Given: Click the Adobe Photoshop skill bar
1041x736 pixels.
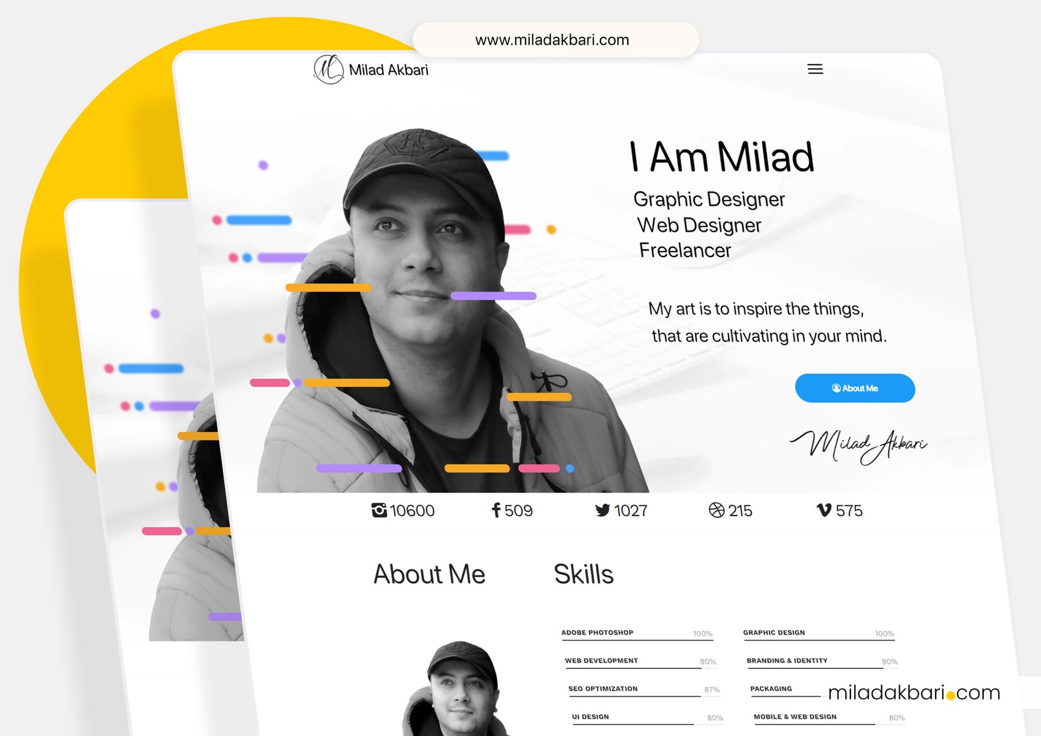Looking at the screenshot, I should [637, 634].
